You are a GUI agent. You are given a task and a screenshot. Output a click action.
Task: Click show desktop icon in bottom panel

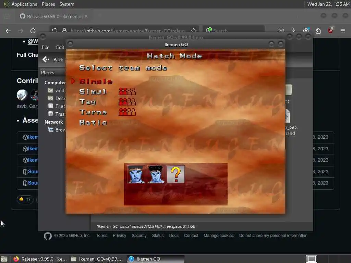pyautogui.click(x=4, y=259)
